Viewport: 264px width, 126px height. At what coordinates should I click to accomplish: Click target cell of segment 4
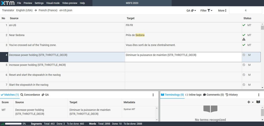coord(183,57)
